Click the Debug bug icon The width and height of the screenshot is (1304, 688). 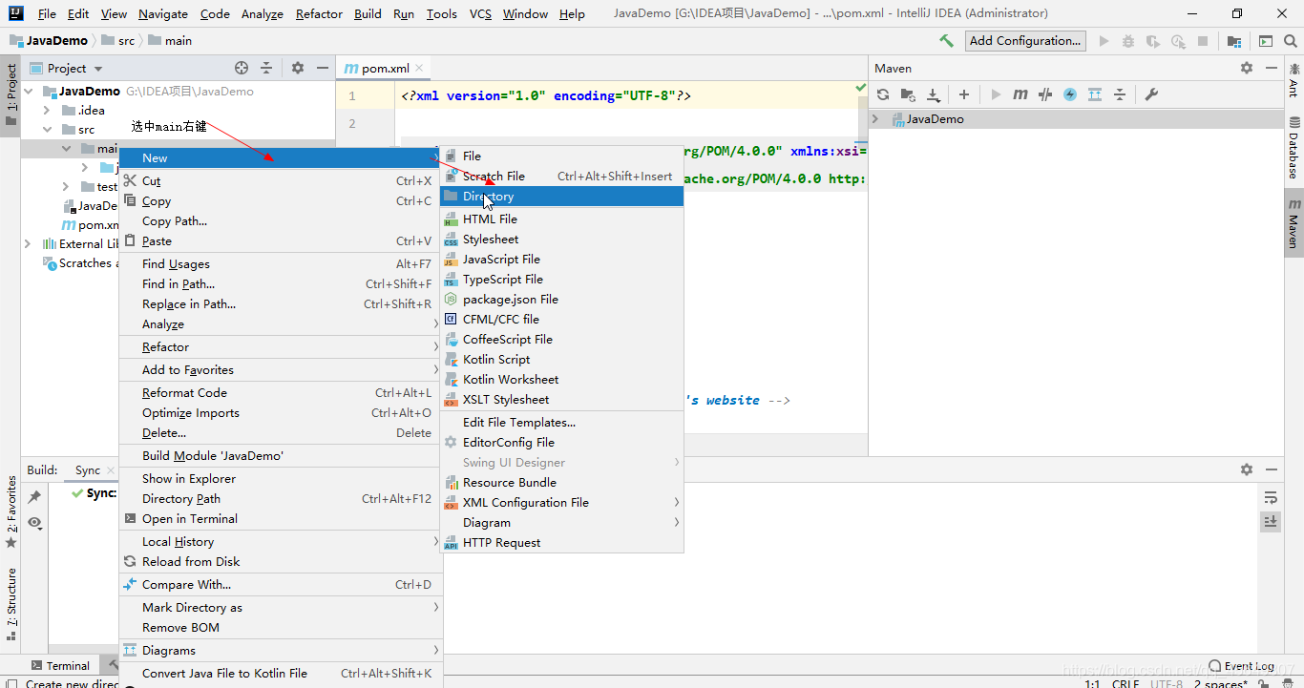click(1128, 41)
